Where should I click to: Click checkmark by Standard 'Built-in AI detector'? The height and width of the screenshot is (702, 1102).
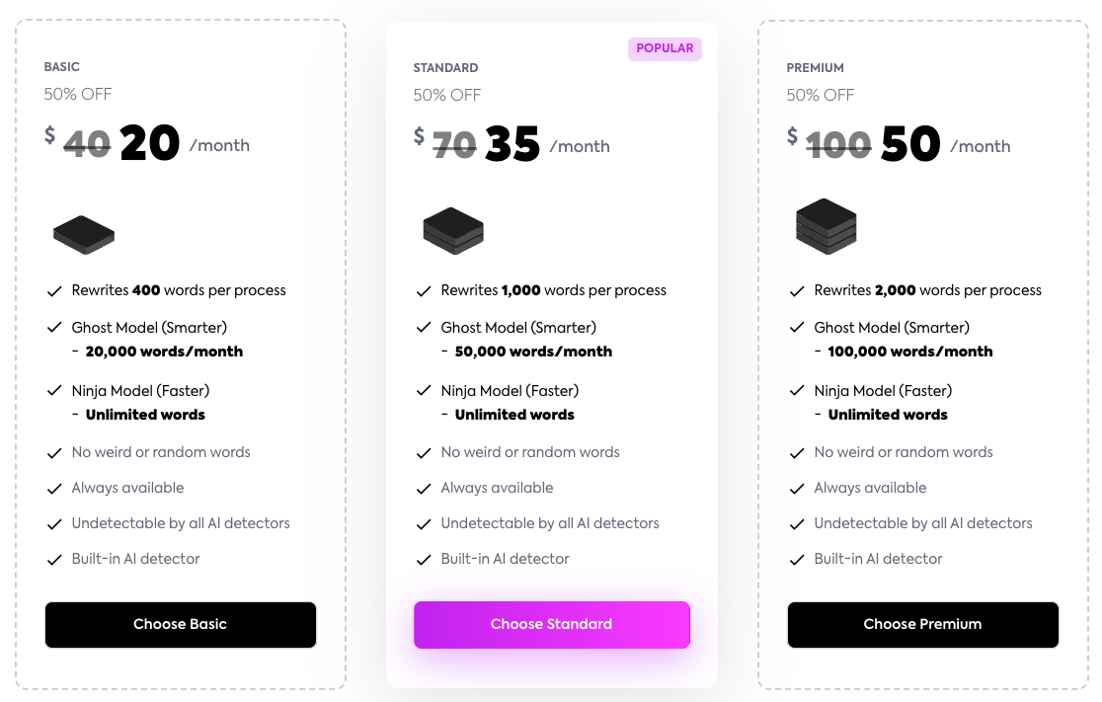[424, 560]
